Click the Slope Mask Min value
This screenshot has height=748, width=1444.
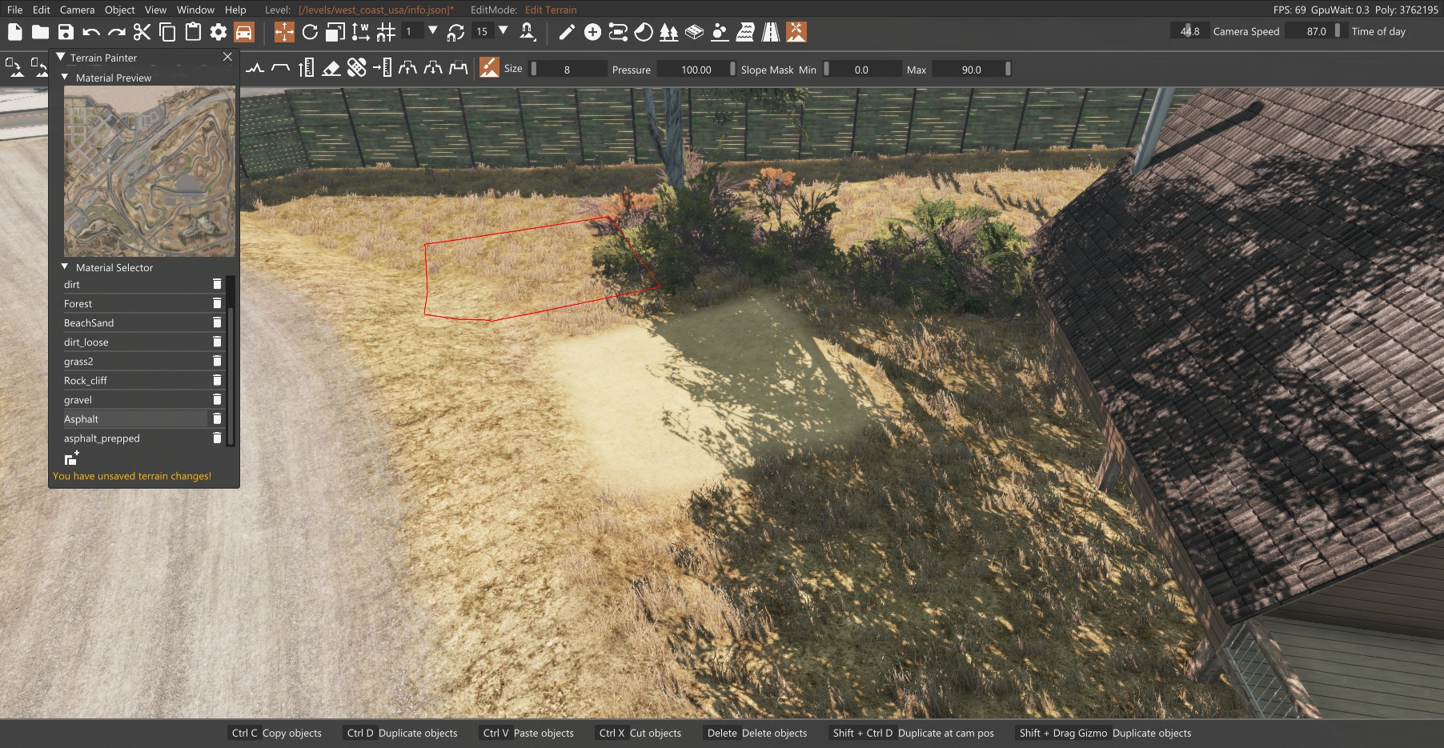pos(861,70)
